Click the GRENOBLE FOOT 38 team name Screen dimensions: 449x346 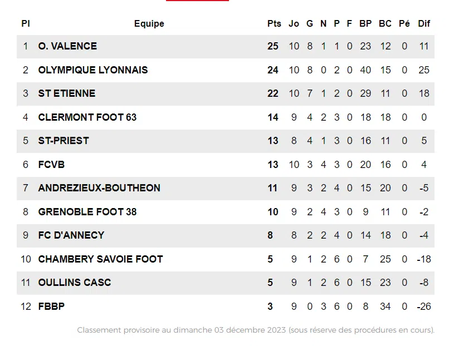(87, 212)
